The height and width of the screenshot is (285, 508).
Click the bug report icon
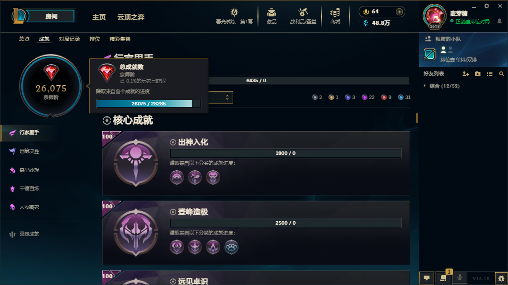pos(501,278)
